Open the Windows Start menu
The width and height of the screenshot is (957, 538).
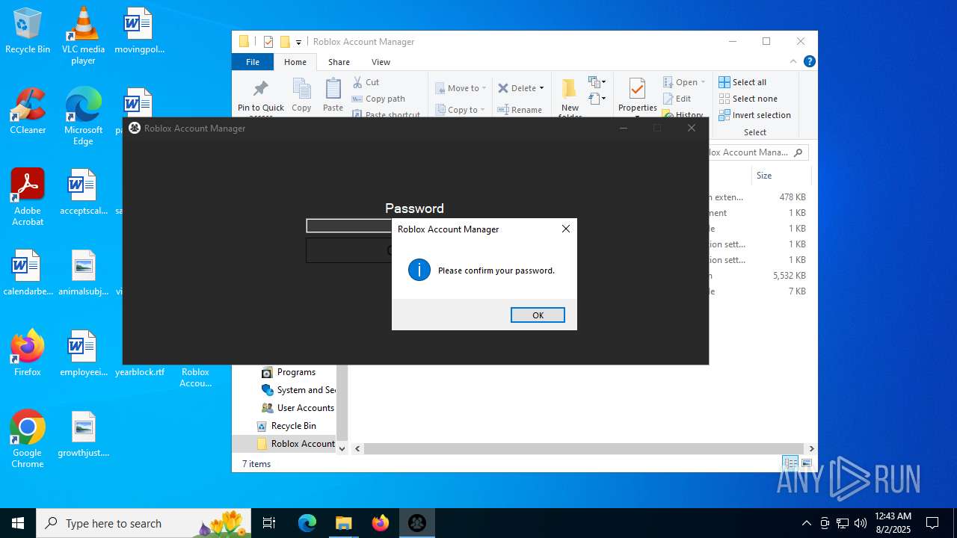pyautogui.click(x=18, y=523)
